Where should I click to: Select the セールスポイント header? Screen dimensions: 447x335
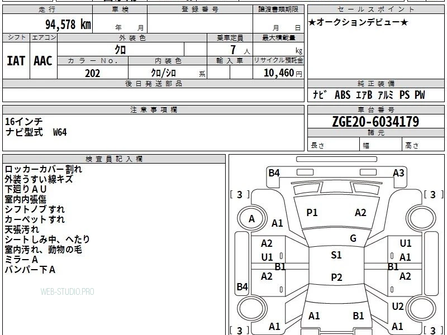[x=375, y=9]
